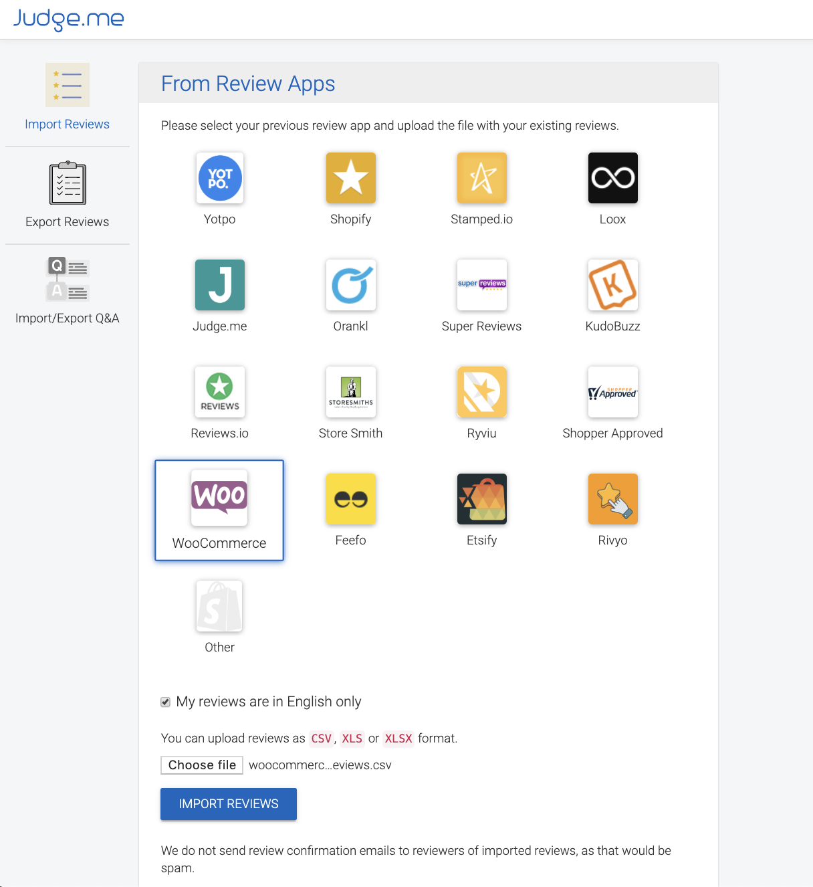Click the Store Smith label text

351,433
